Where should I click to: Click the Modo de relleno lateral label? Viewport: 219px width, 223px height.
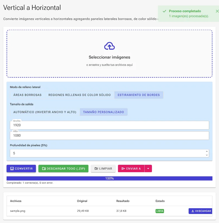(25, 87)
